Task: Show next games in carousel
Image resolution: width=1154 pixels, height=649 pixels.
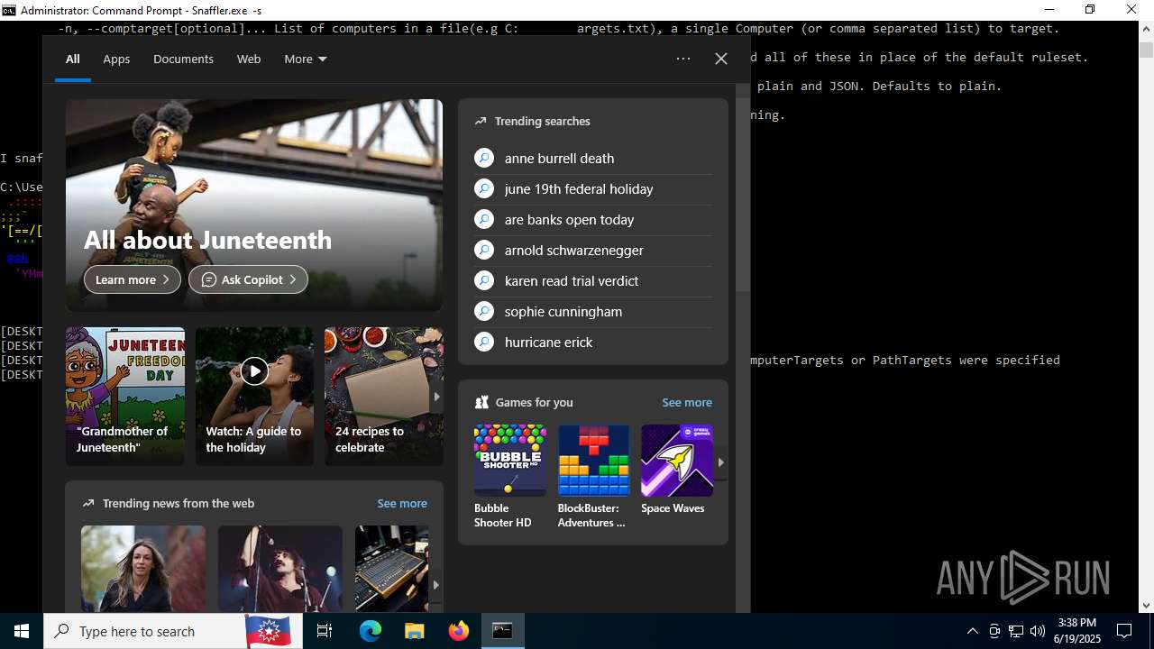Action: 720,462
